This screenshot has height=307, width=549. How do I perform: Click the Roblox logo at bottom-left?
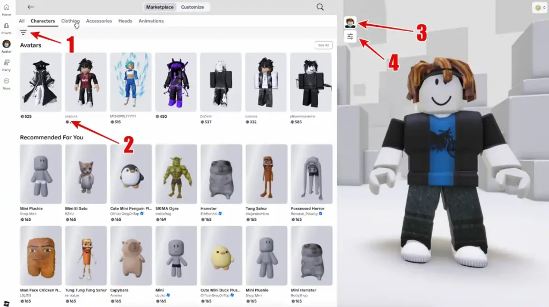(6, 303)
